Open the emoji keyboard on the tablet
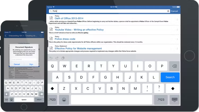 pos(64,100)
